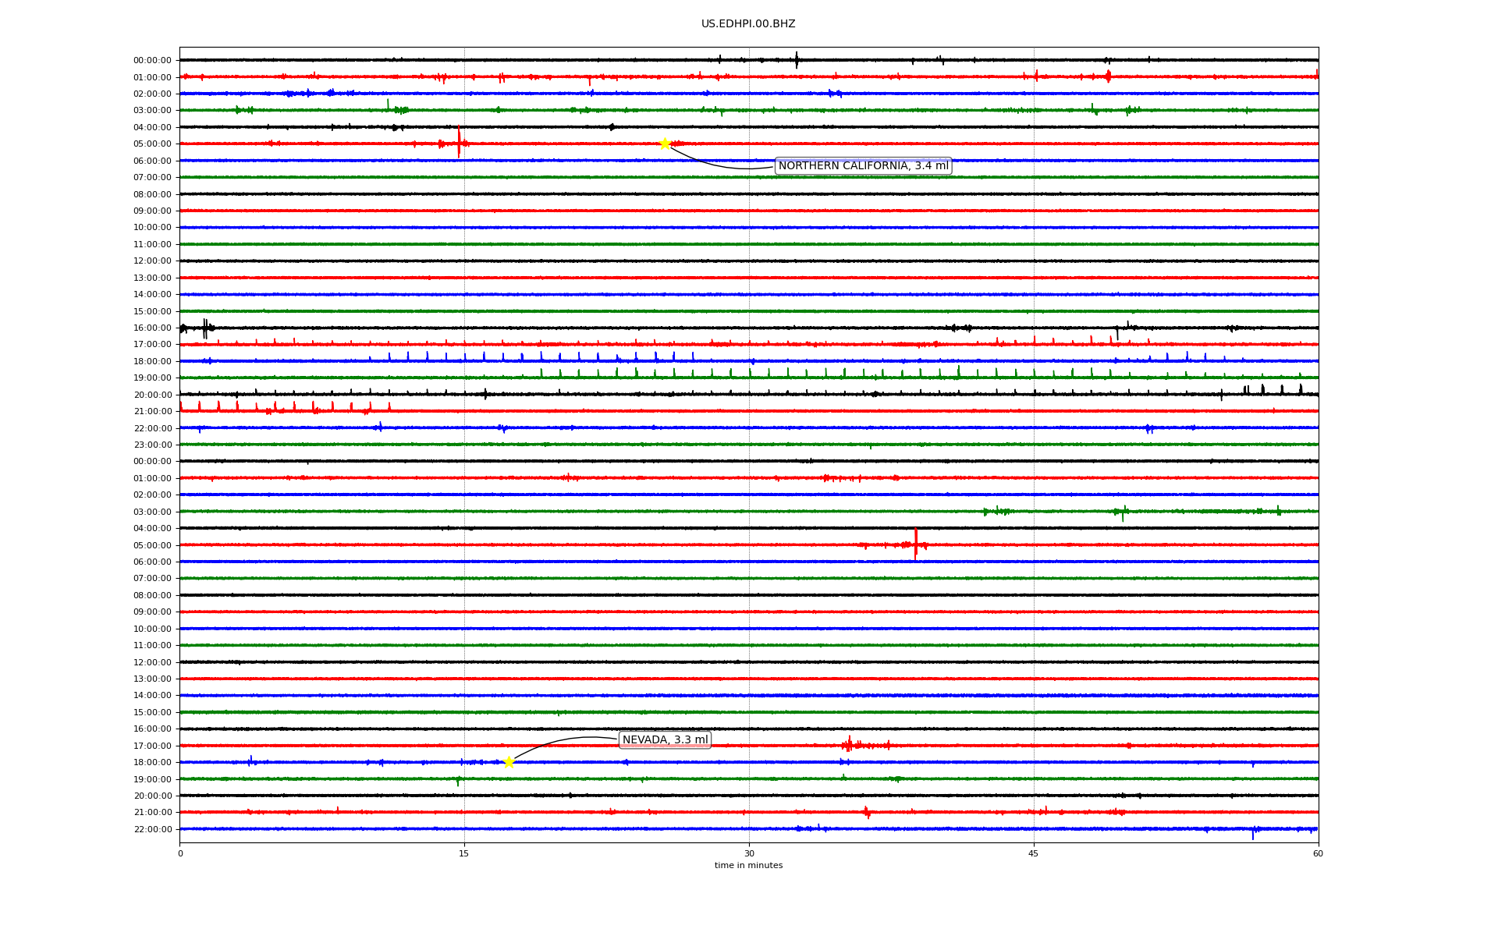
Task: Click the black spike near minute 32 on top trace
Action: [x=797, y=60]
